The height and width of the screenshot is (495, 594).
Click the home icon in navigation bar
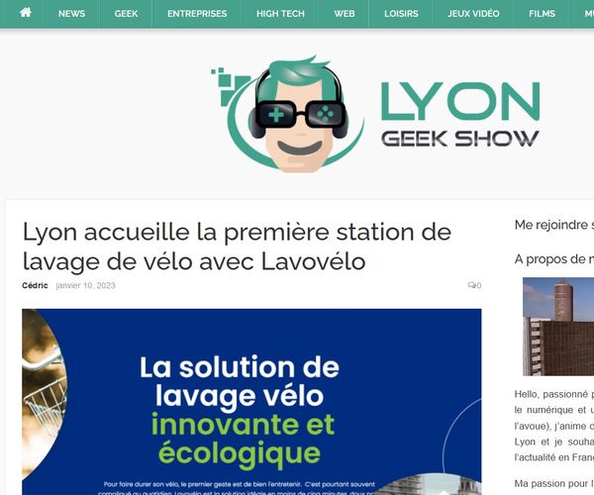[x=26, y=13]
